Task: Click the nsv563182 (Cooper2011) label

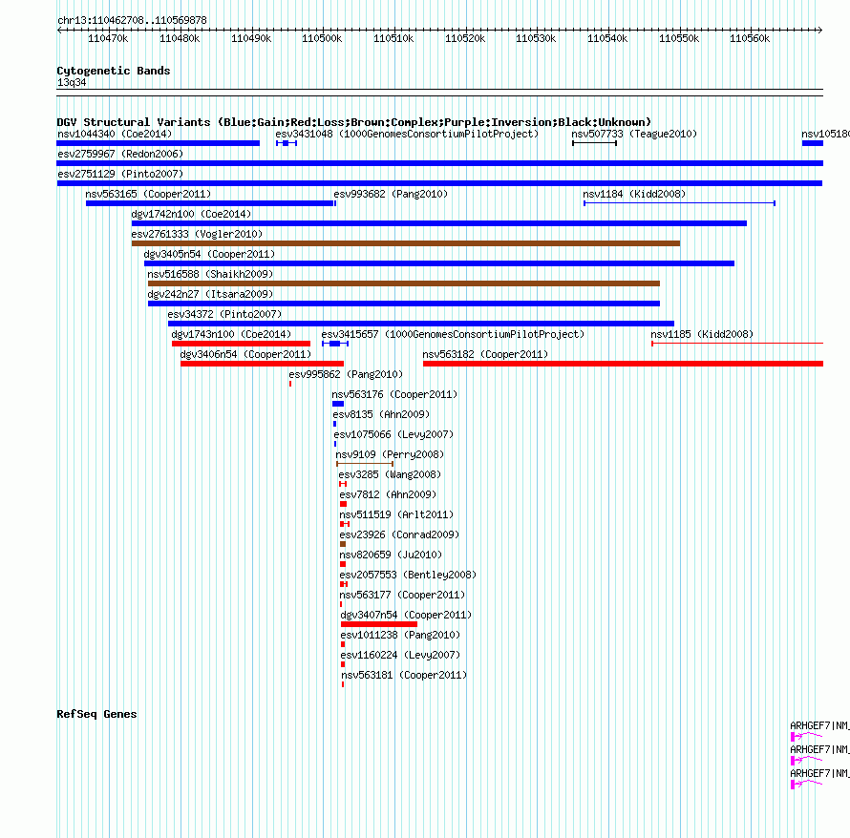Action: pyautogui.click(x=486, y=354)
